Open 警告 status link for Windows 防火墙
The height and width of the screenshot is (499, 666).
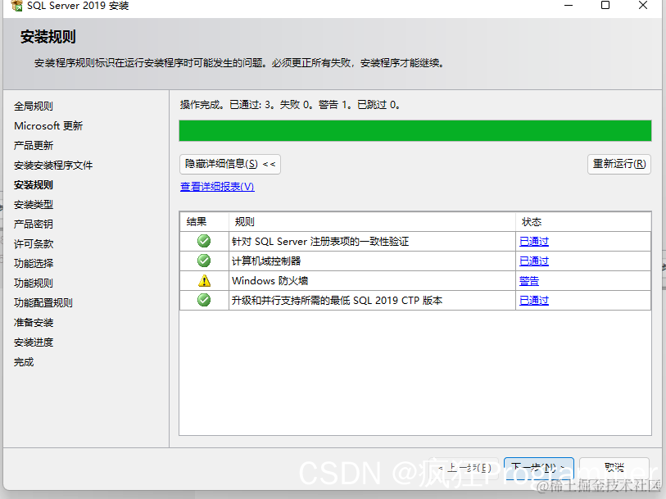(529, 281)
